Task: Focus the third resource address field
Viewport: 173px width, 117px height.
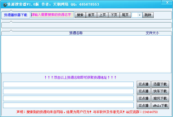Action: coord(68,98)
